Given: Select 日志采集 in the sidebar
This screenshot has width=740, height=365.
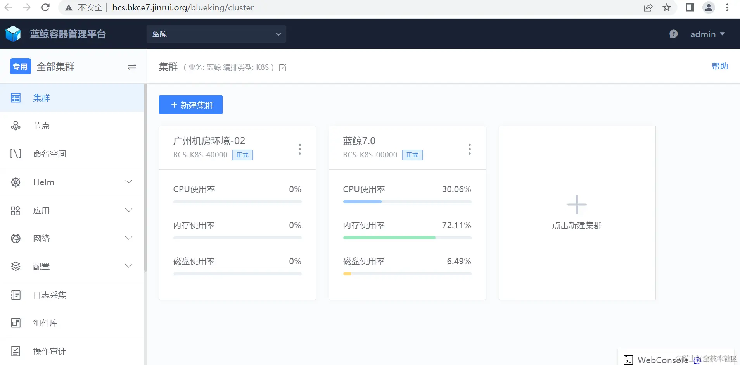Looking at the screenshot, I should click(x=72, y=295).
